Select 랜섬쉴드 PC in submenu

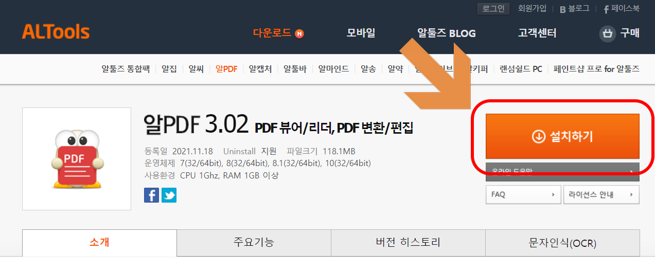(521, 69)
